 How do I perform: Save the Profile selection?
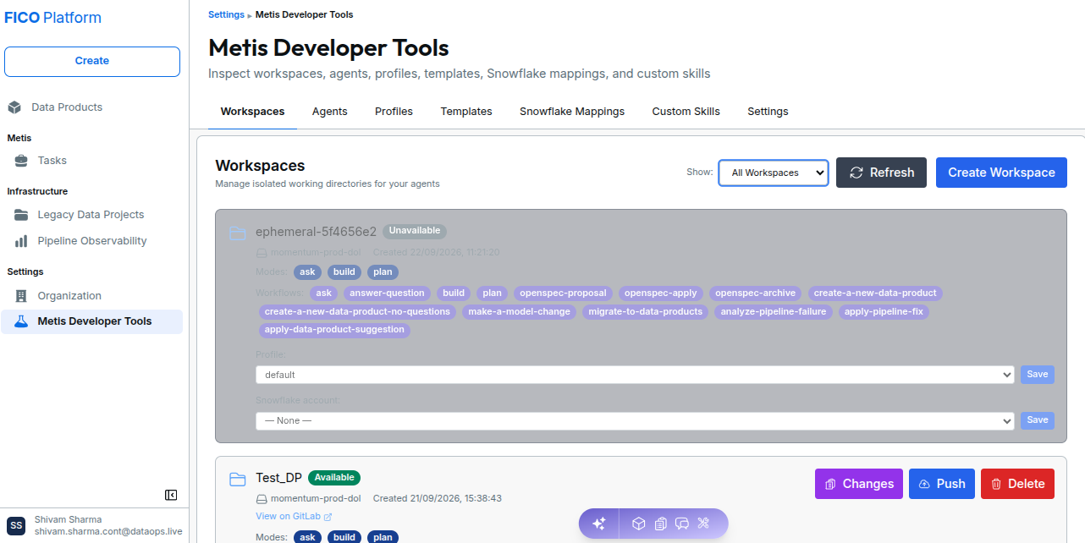click(1038, 375)
